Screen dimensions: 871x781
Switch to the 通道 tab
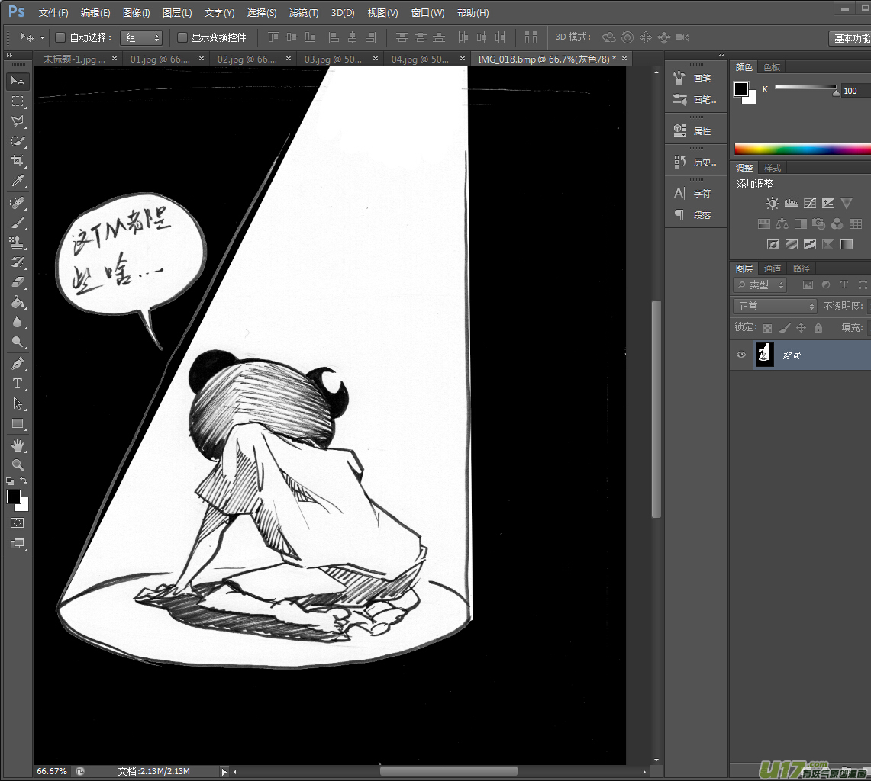point(773,268)
